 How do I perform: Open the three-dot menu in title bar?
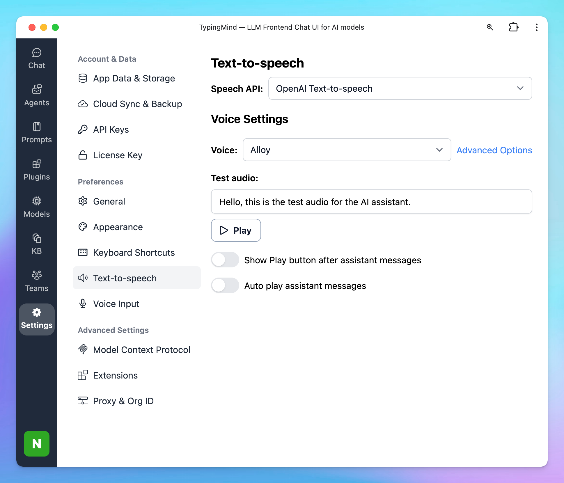[x=536, y=27]
